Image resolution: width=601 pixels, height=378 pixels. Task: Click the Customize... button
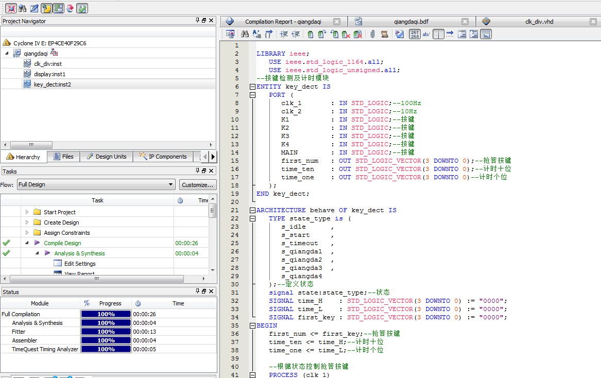[x=198, y=184]
